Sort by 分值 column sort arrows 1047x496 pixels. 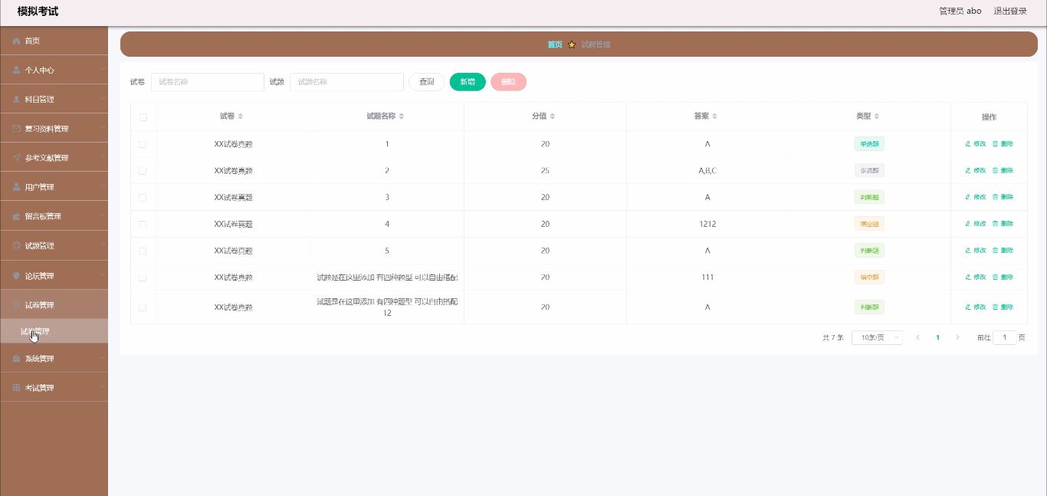[x=553, y=117]
